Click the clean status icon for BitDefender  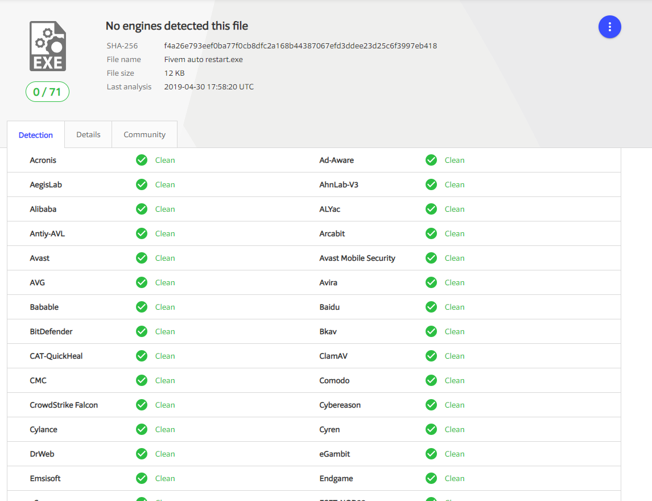point(142,331)
